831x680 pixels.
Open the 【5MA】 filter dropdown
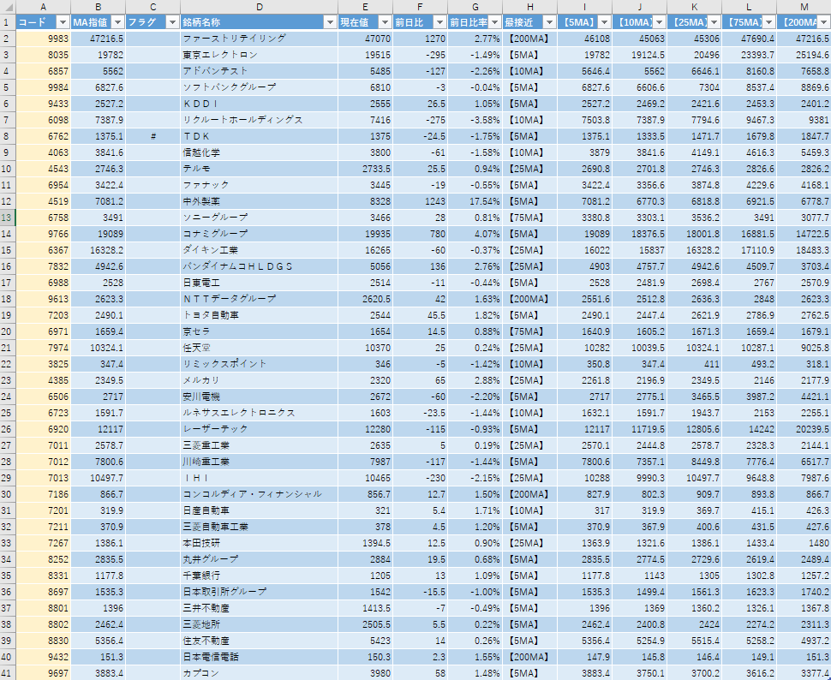coord(604,22)
